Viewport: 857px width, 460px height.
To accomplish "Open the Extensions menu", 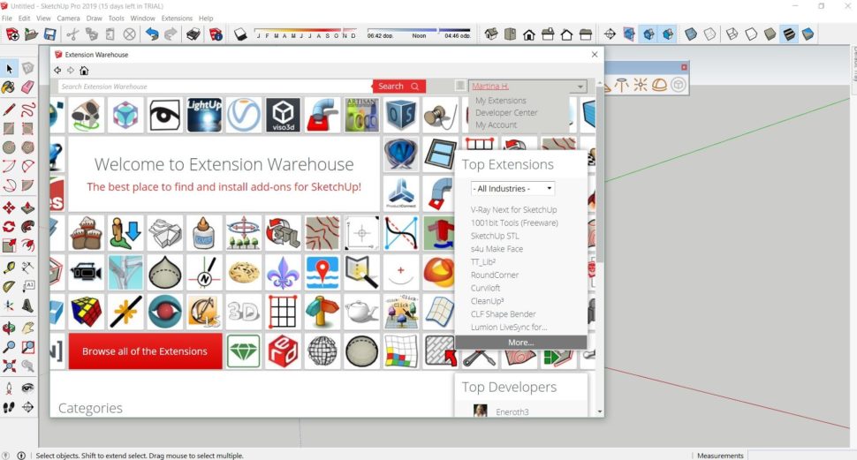I will pos(177,18).
